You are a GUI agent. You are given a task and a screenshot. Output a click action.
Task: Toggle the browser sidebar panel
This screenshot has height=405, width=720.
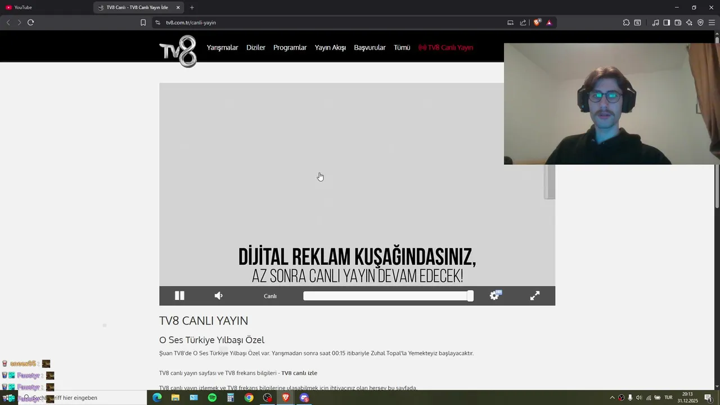click(x=667, y=22)
